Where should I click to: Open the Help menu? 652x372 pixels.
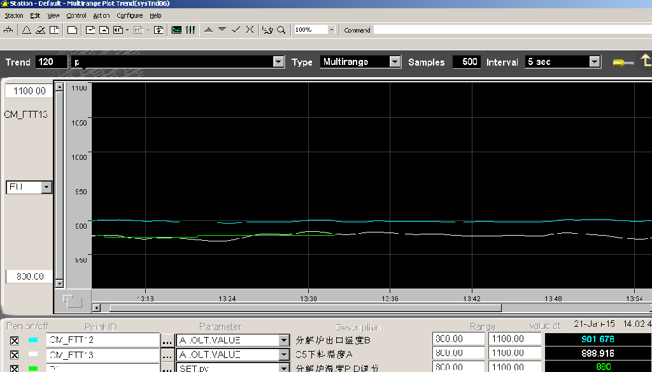155,15
